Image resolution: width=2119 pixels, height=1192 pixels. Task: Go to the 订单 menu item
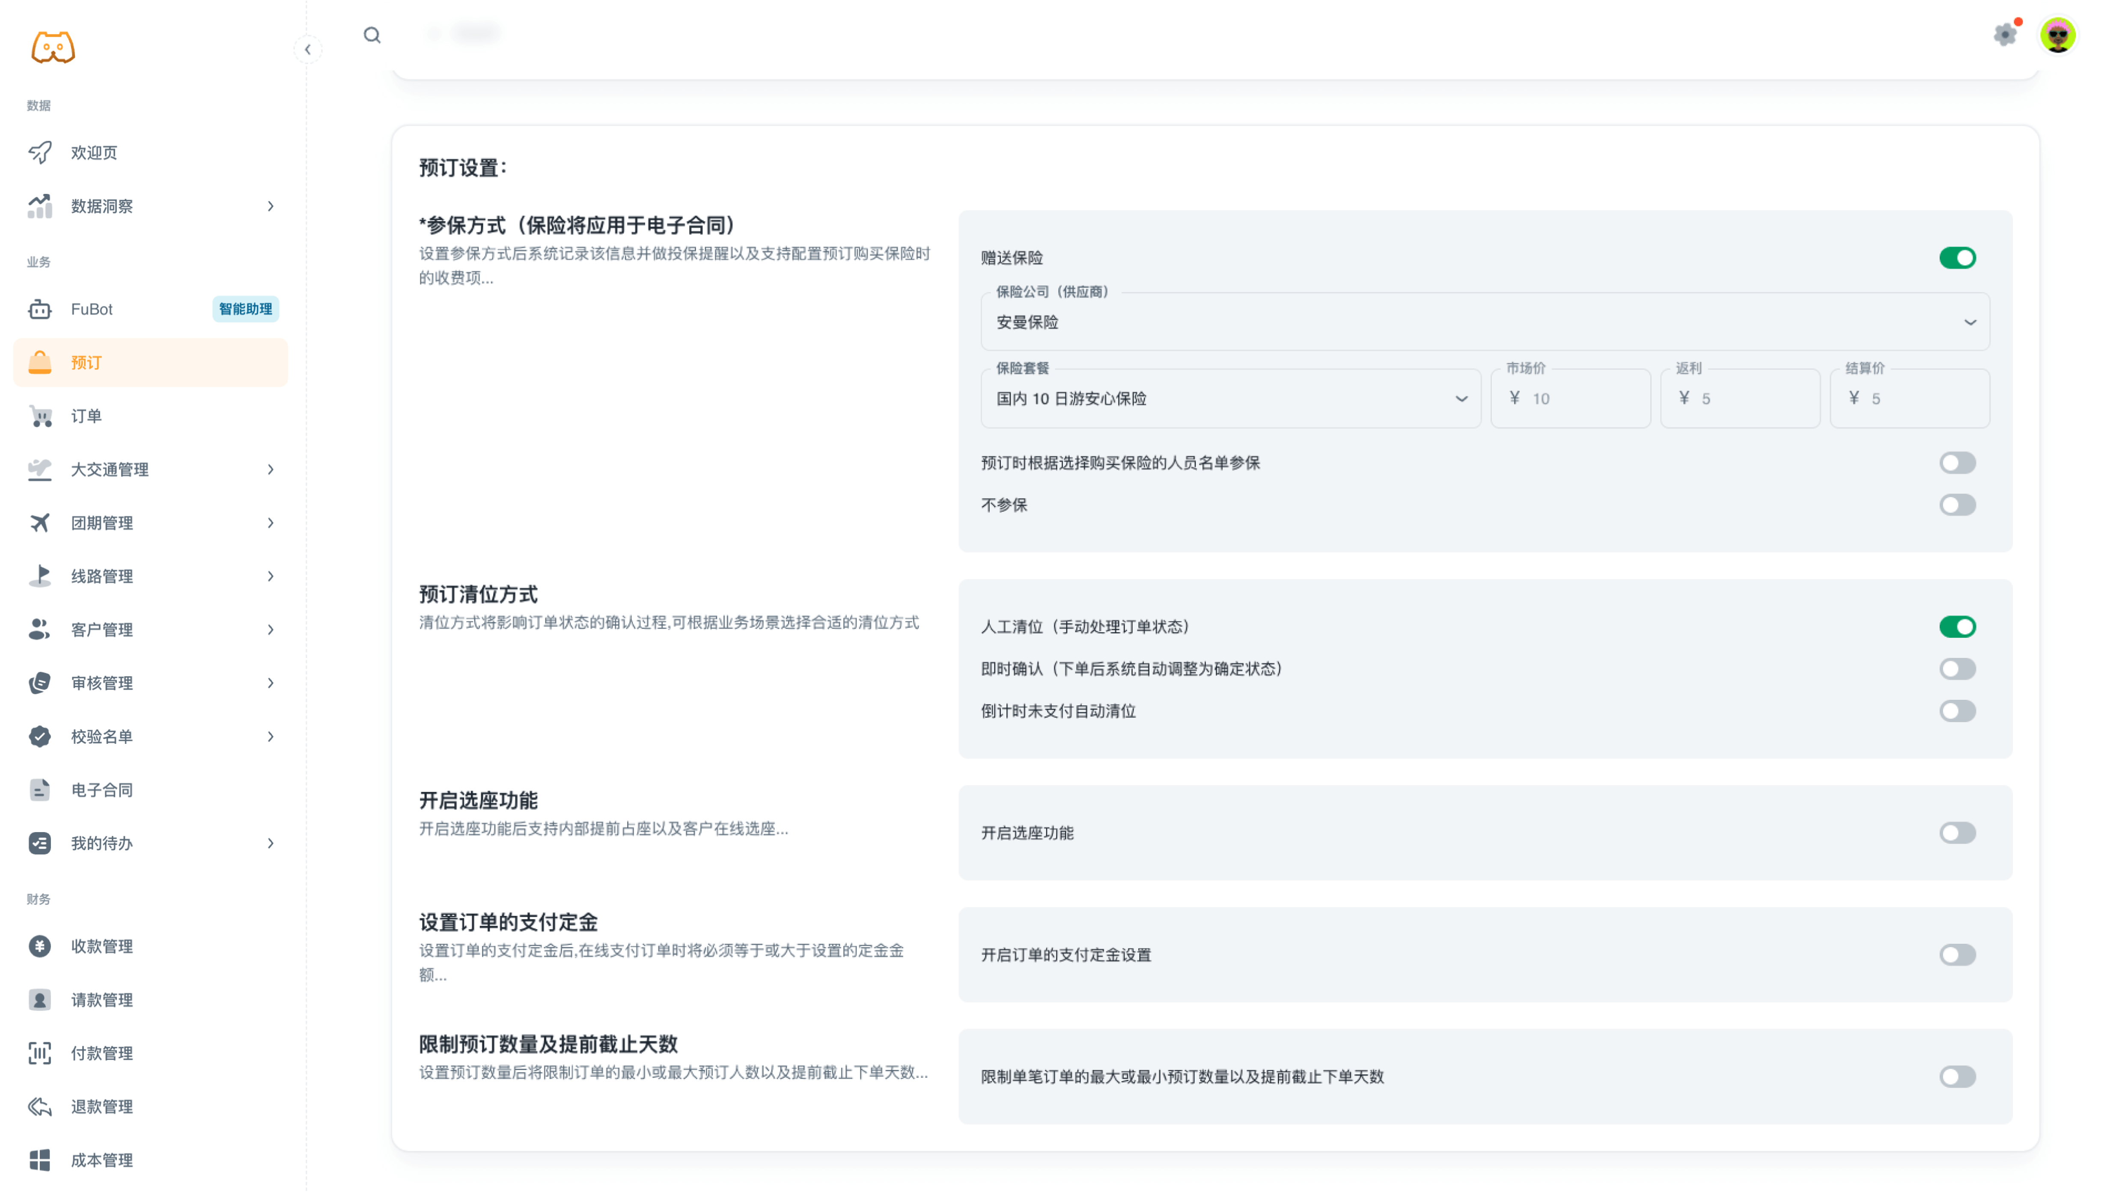152,416
